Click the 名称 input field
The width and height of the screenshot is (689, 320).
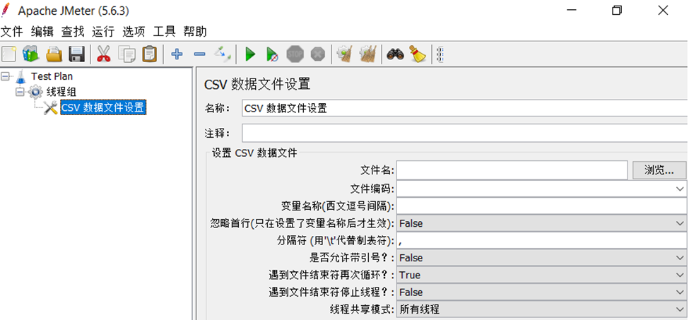click(465, 108)
